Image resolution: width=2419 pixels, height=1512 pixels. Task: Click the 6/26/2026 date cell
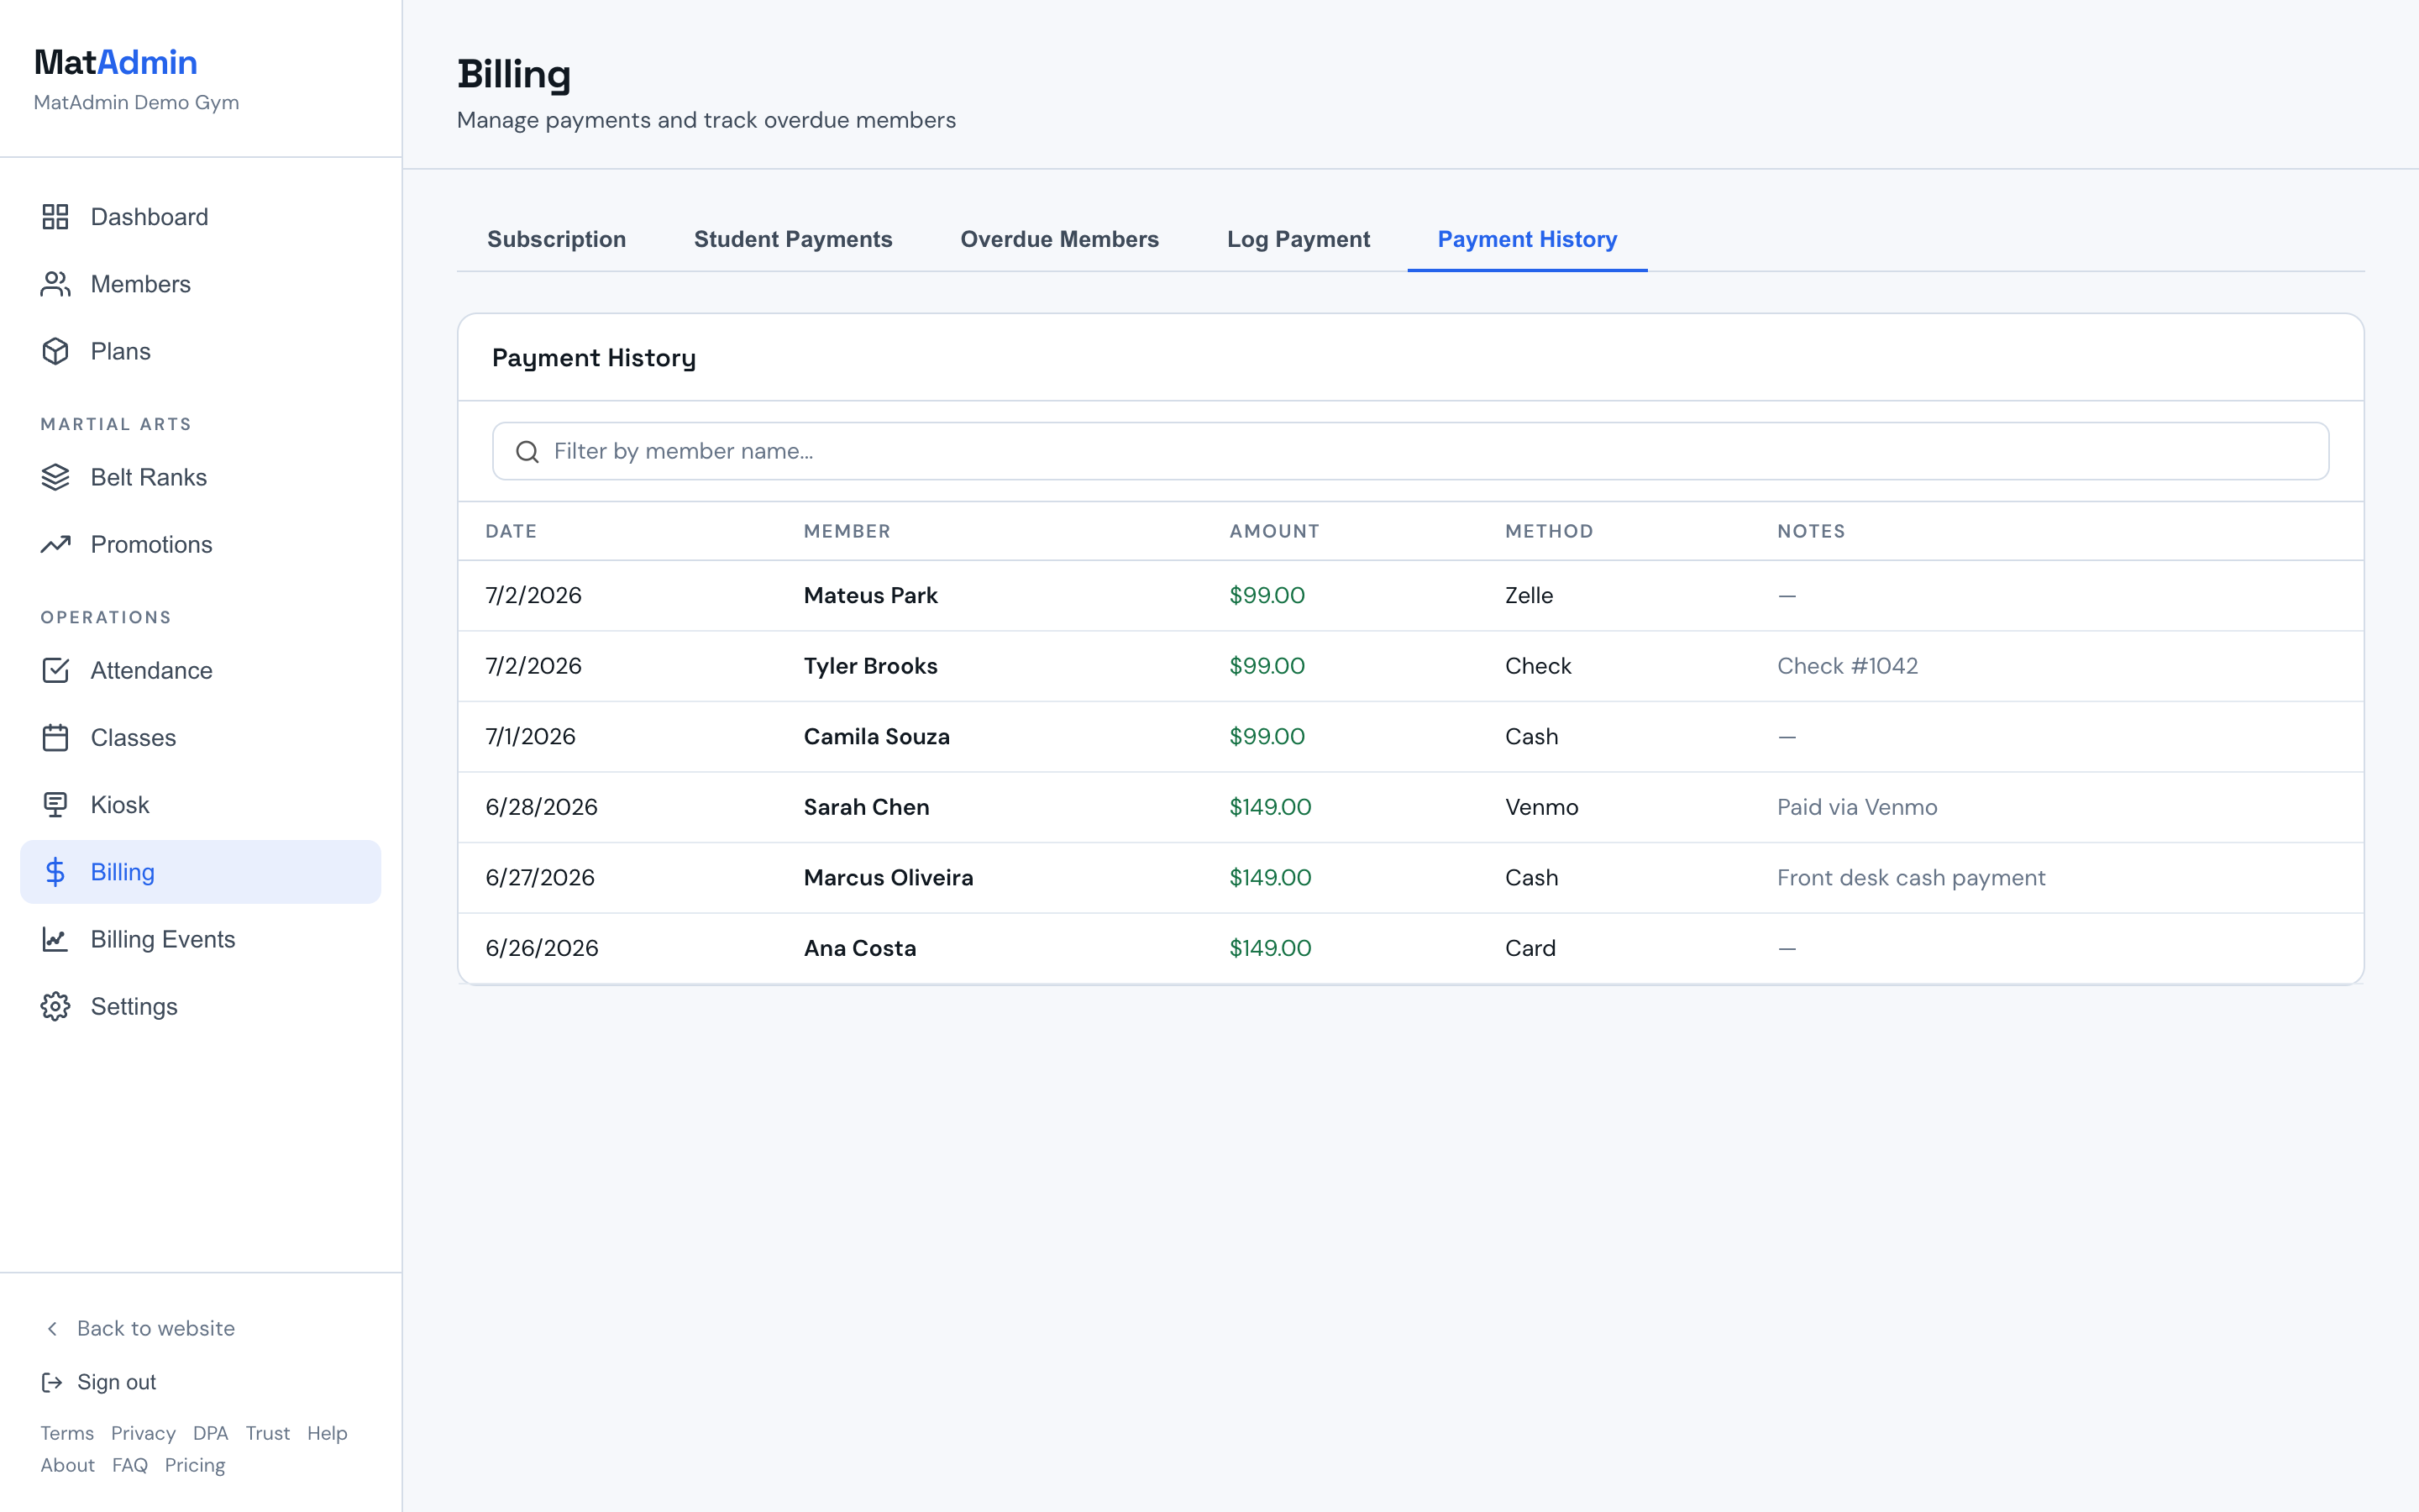pyautogui.click(x=541, y=948)
